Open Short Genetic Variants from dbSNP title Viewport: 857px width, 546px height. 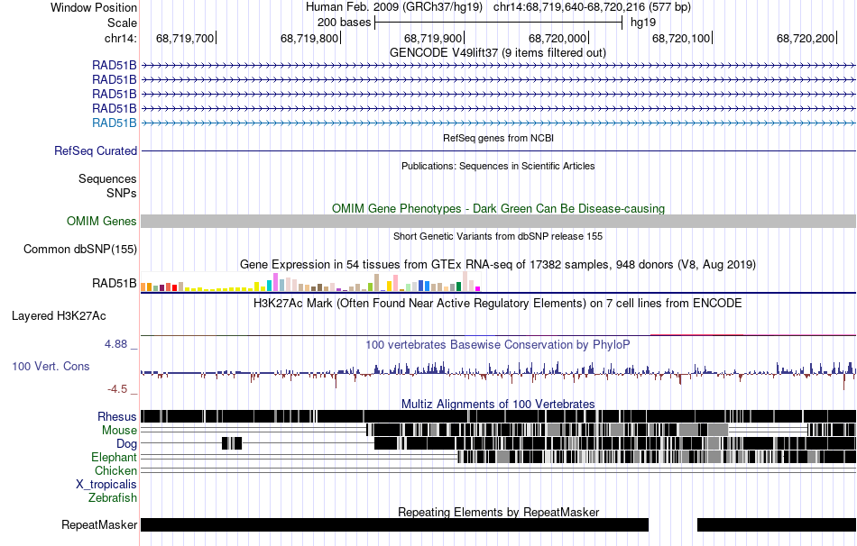click(x=498, y=236)
